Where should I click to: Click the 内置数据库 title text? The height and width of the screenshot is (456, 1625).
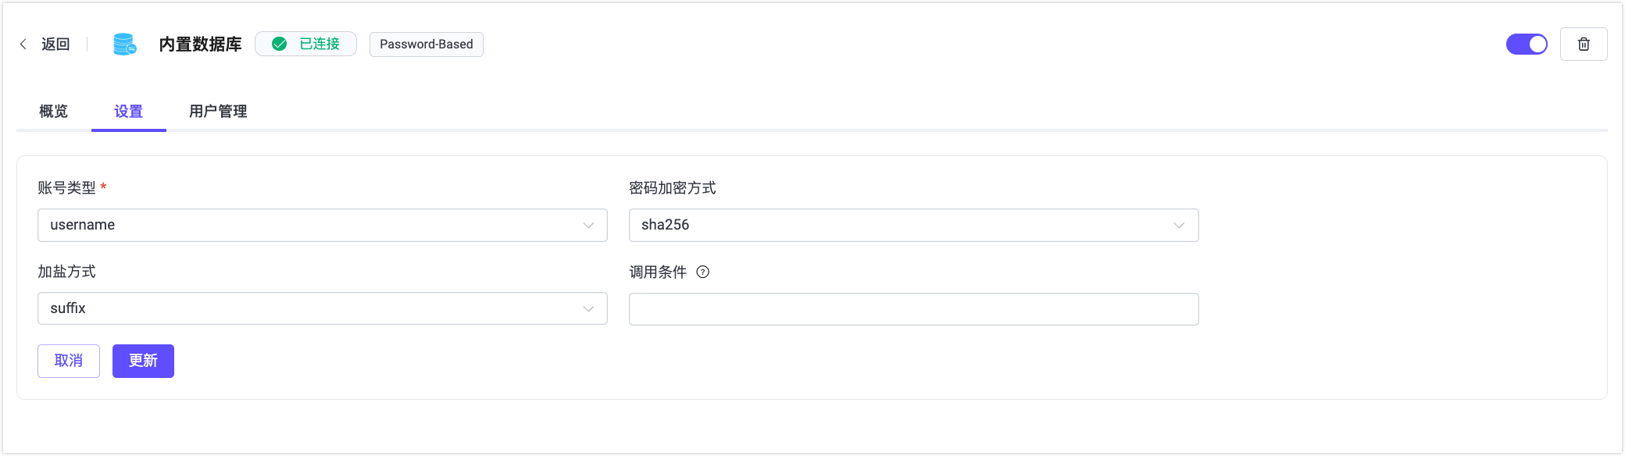201,45
